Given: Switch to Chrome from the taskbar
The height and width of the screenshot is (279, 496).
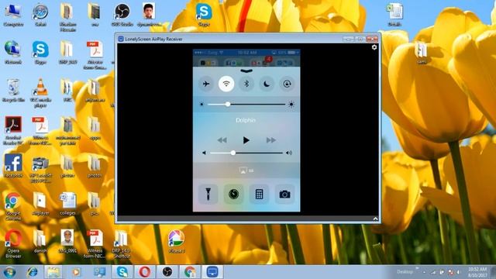Looking at the screenshot, I should click(x=190, y=272).
